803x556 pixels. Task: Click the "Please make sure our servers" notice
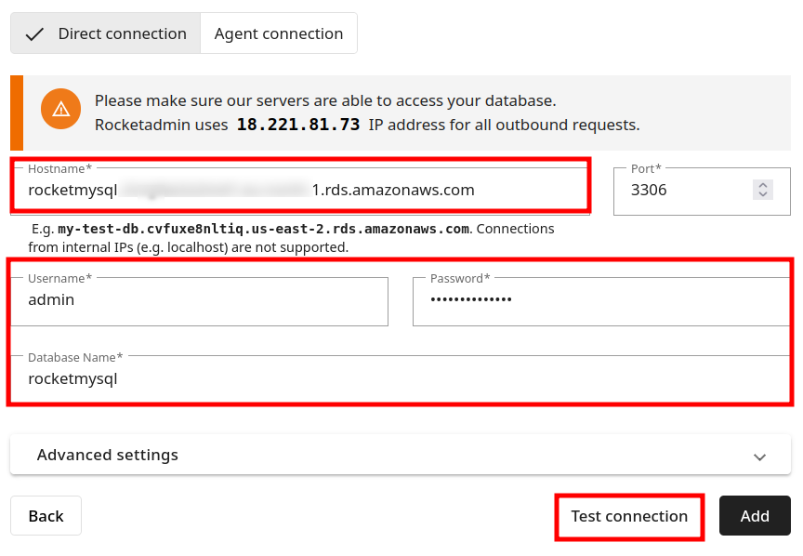pos(325,100)
